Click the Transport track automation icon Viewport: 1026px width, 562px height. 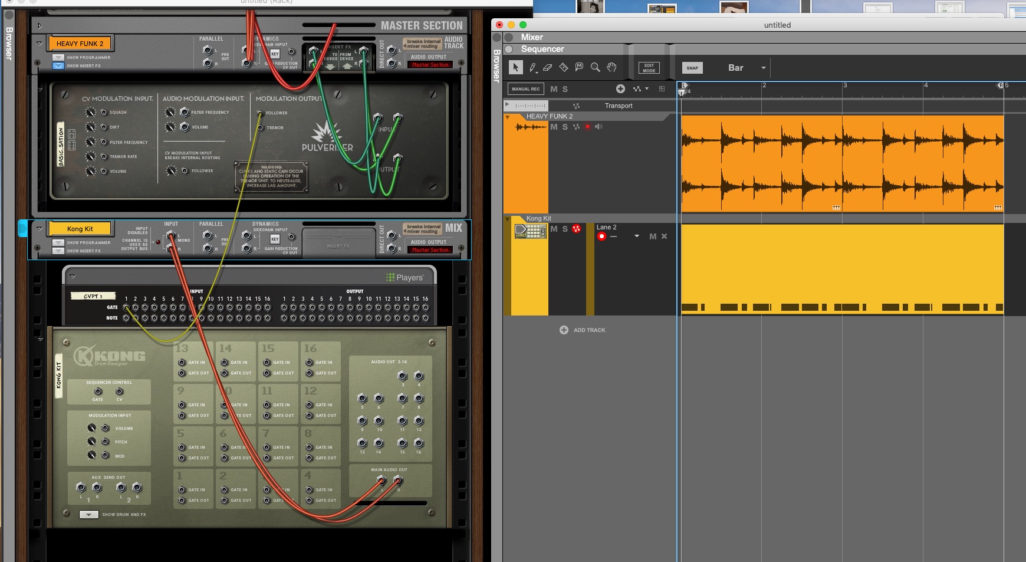pos(576,106)
